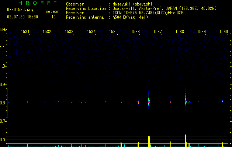The width and height of the screenshot is (232, 147).
Task: Click the 1531 time axis label
Action: (x=25, y=31)
